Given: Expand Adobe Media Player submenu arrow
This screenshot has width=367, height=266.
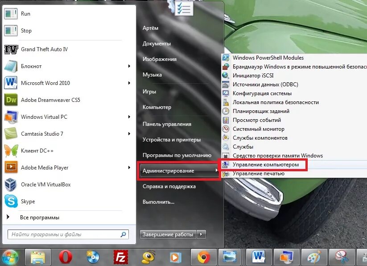Looking at the screenshot, I should [129, 167].
